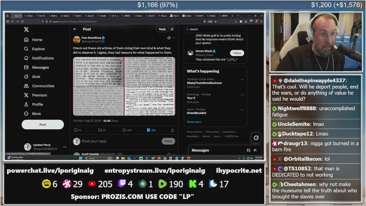This screenshot has width=366, height=206.
Task: Click the repost icon with 34 reposts
Action: (x=100, y=130)
